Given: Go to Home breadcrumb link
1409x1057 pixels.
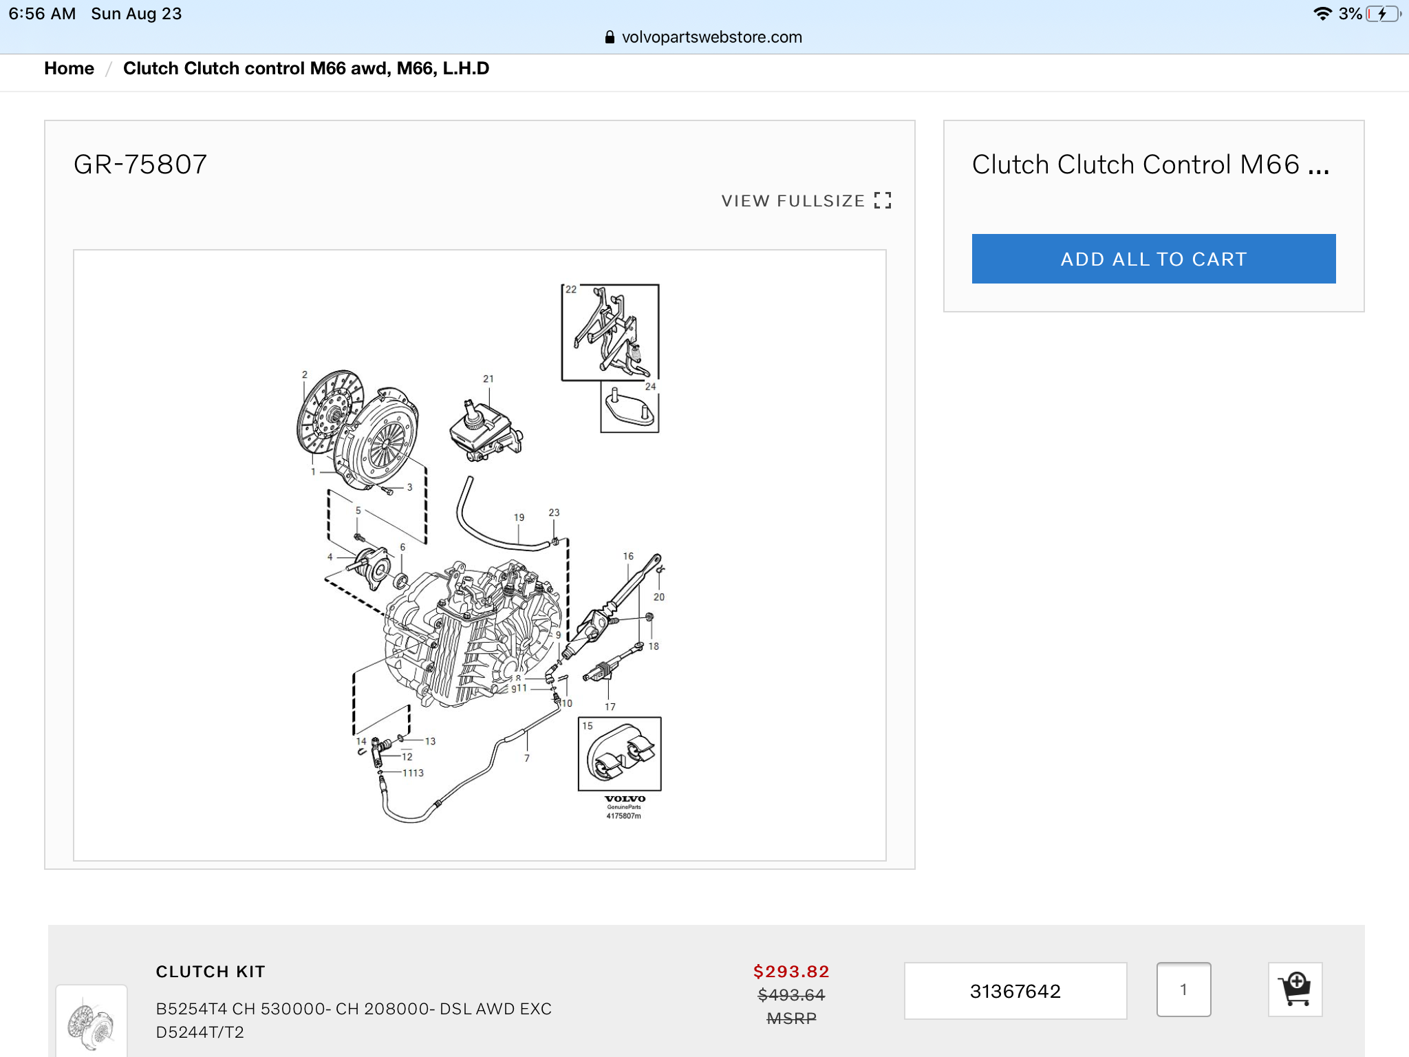Looking at the screenshot, I should [x=69, y=69].
